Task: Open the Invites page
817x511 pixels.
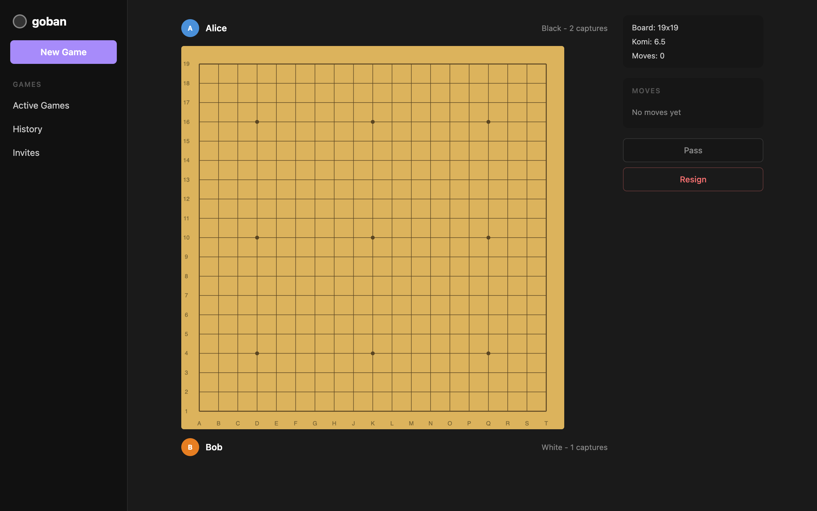Action: tap(26, 152)
